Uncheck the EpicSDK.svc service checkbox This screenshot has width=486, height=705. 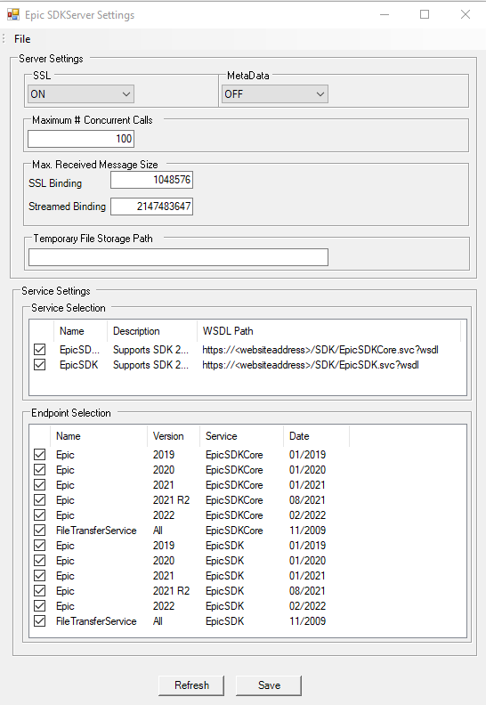[39, 365]
